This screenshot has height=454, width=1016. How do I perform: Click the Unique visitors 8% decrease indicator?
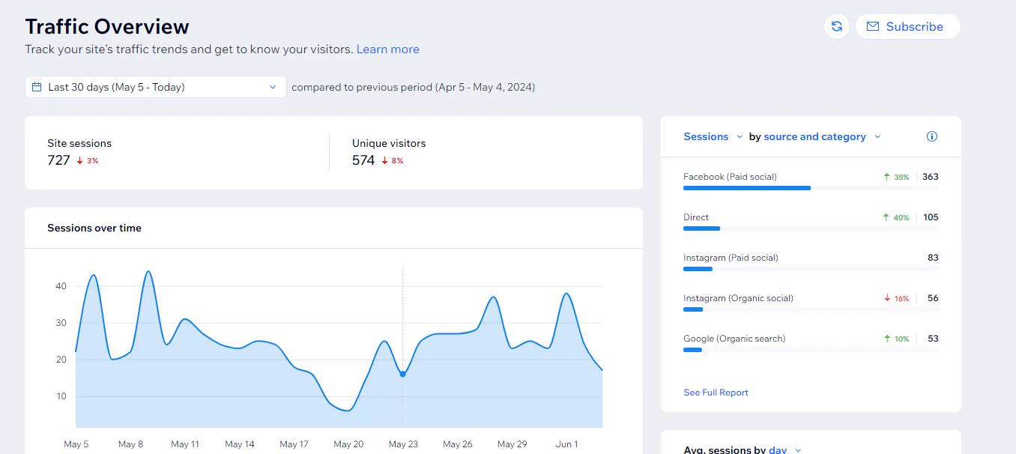tap(393, 161)
